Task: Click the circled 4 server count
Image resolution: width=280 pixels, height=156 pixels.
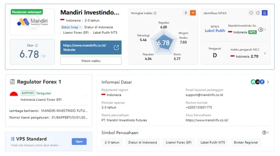Action: [x=261, y=30]
